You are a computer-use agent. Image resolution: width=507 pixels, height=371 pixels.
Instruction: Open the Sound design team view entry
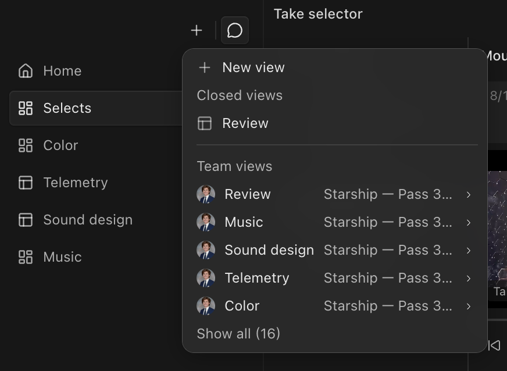coord(335,250)
